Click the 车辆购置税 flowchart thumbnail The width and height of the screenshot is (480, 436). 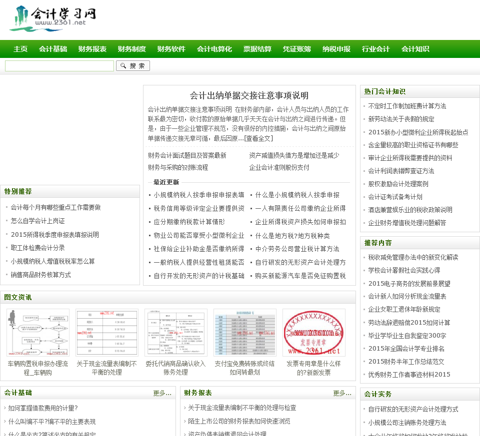click(x=38, y=333)
